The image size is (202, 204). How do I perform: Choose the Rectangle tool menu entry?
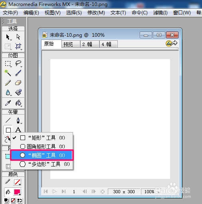(42, 138)
